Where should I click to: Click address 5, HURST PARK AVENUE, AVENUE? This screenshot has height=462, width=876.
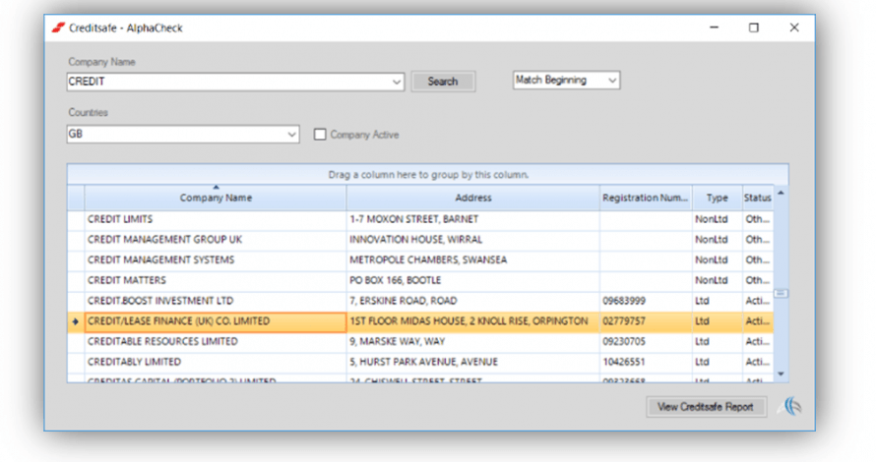(x=423, y=362)
